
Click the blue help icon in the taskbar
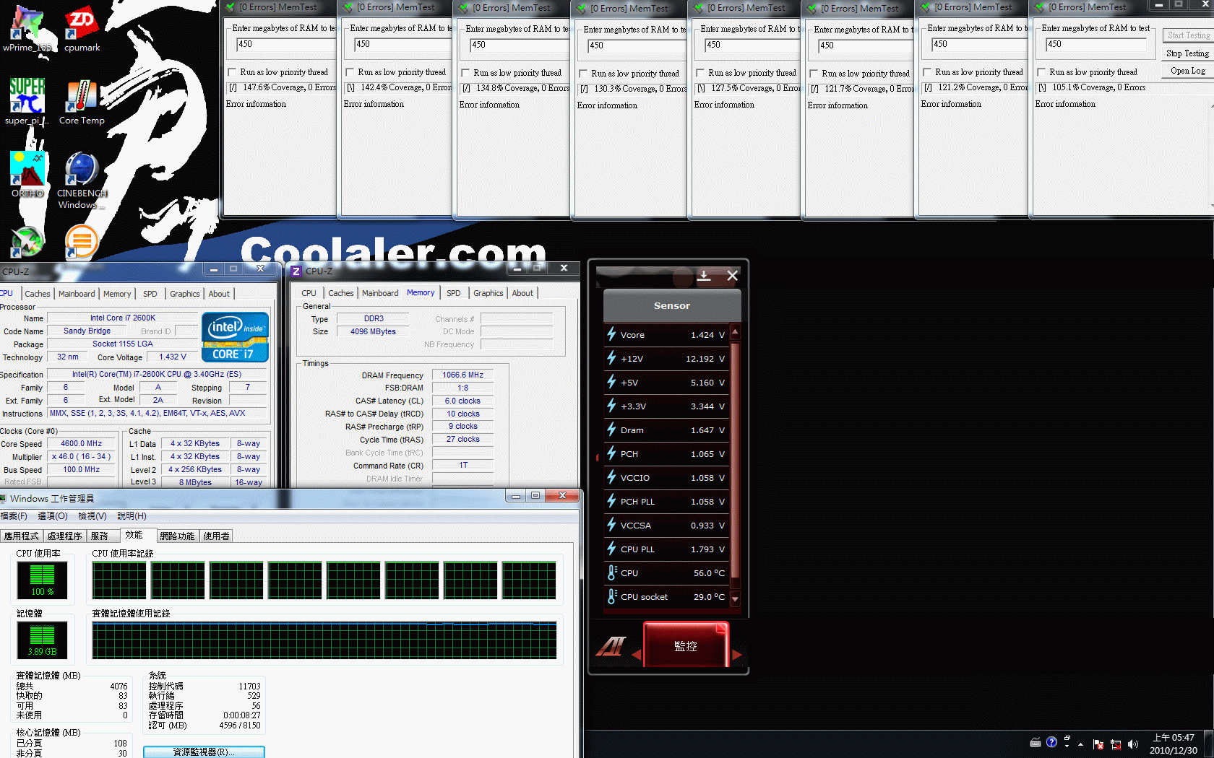1051,742
